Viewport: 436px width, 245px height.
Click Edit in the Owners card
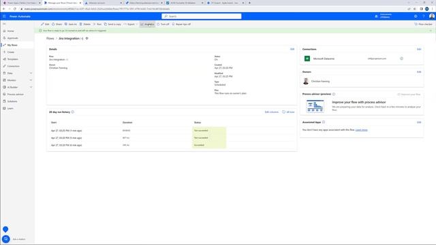419,72
